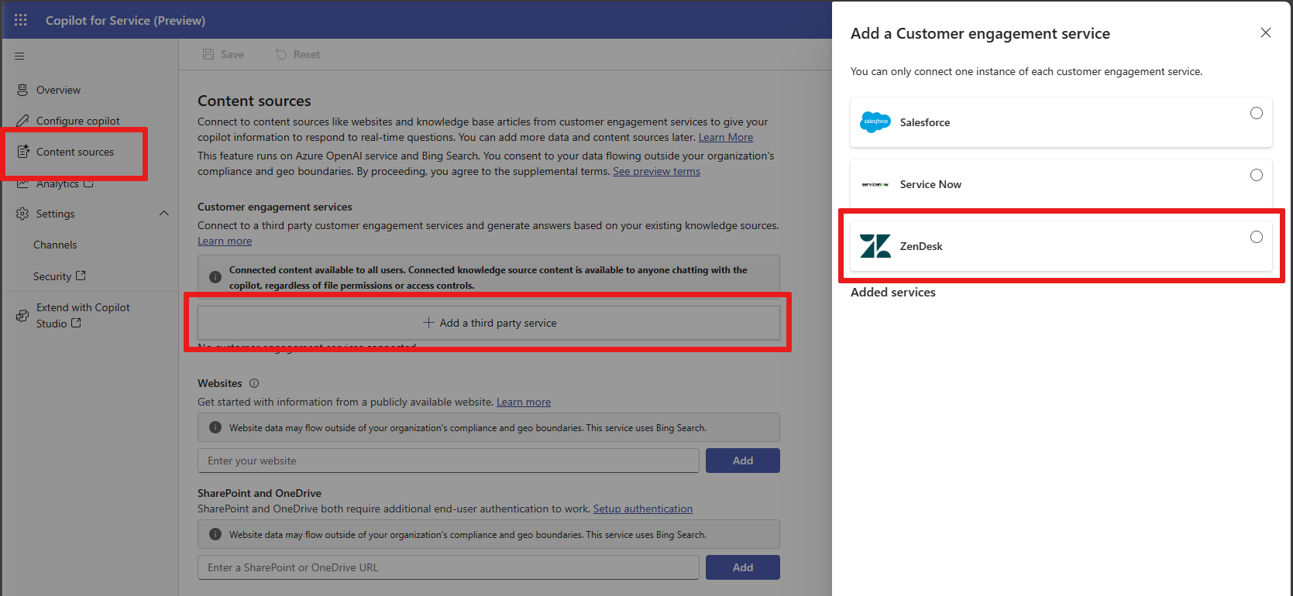Click the Extend with Copilot Studio icon
The height and width of the screenshot is (596, 1293).
coord(22,315)
